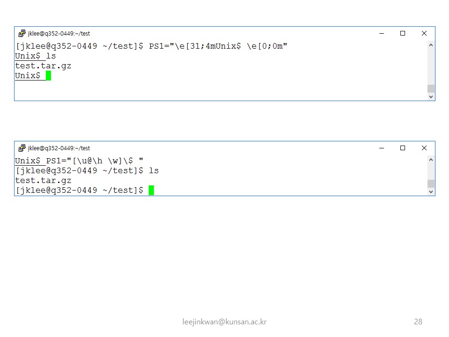449x337 pixels.
Task: Minimize the top terminal window
Action: tap(382, 33)
